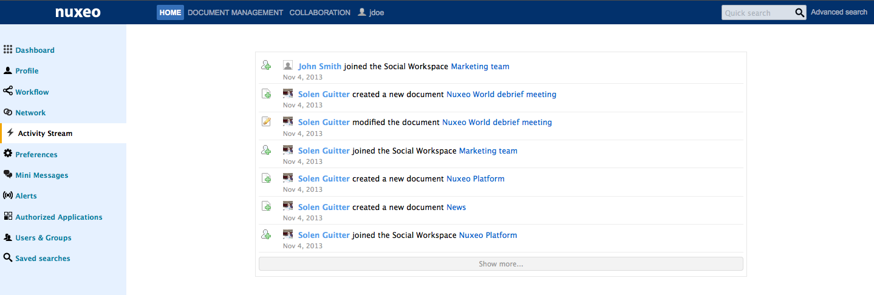Open the HOME tab

(170, 13)
